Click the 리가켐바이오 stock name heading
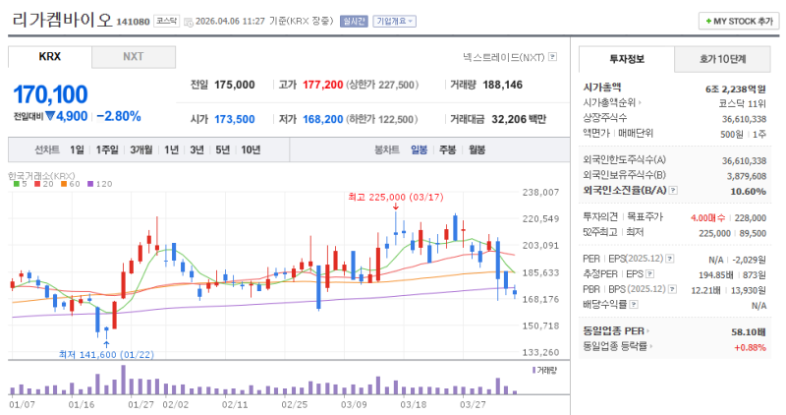This screenshot has width=786, height=415. point(62,20)
